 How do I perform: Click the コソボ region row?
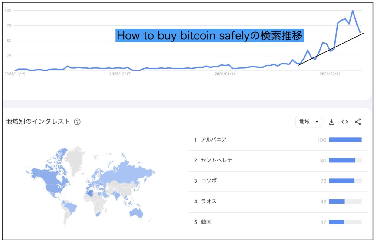[209, 181]
